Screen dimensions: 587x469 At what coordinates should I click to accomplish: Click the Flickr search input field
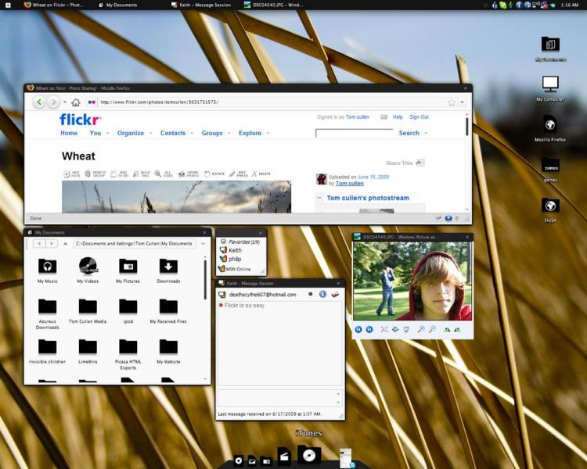[354, 134]
